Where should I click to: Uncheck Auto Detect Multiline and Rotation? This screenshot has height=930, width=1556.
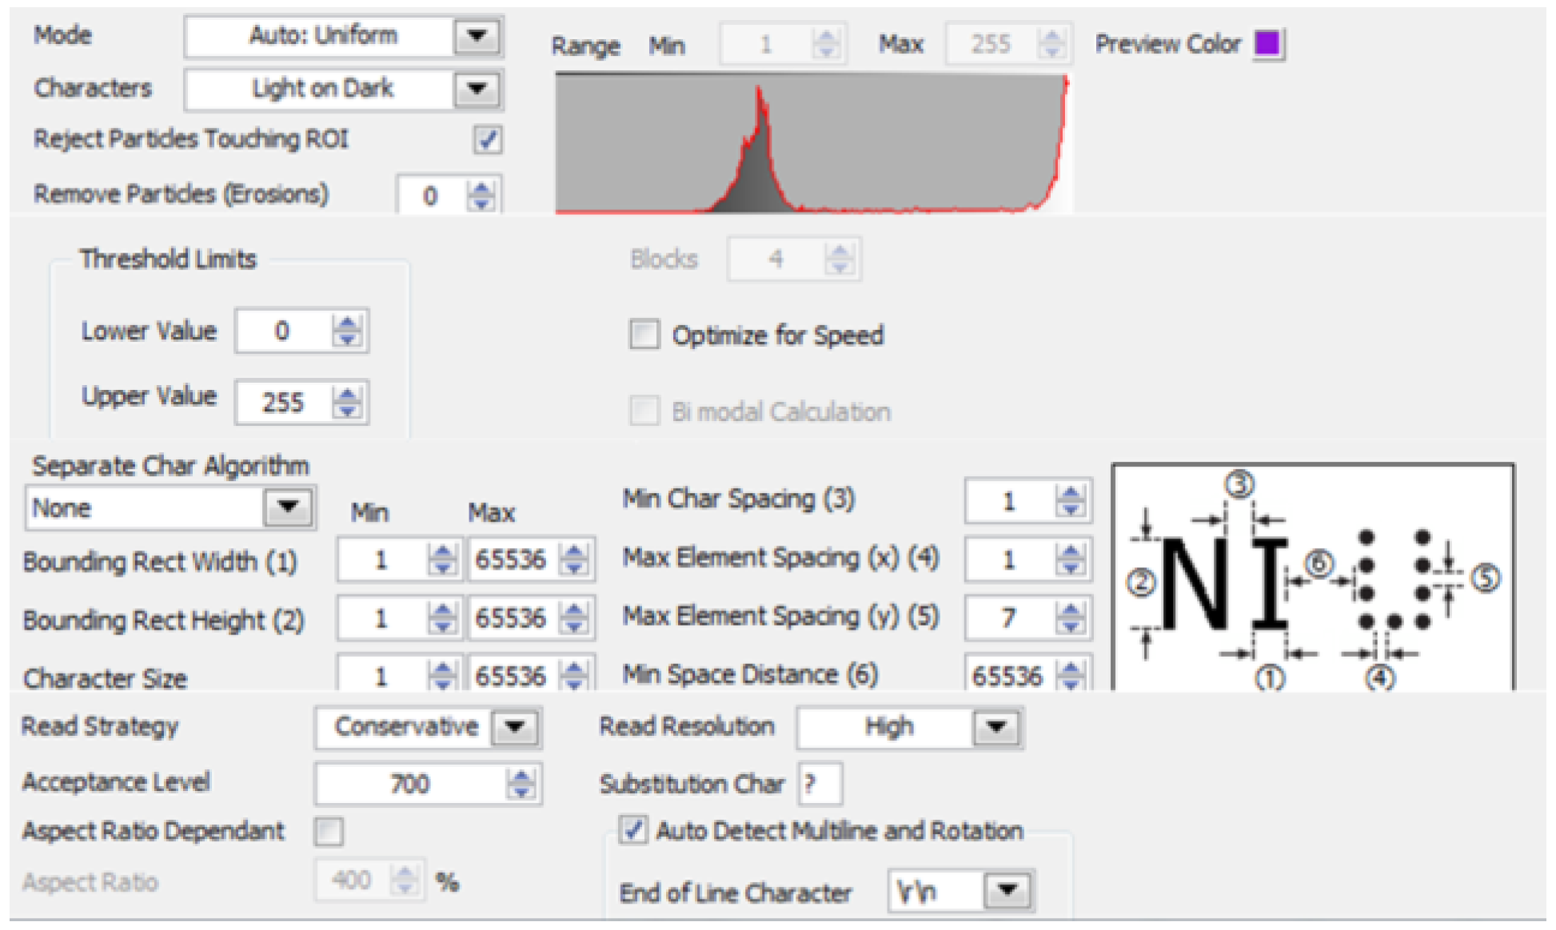[633, 830]
